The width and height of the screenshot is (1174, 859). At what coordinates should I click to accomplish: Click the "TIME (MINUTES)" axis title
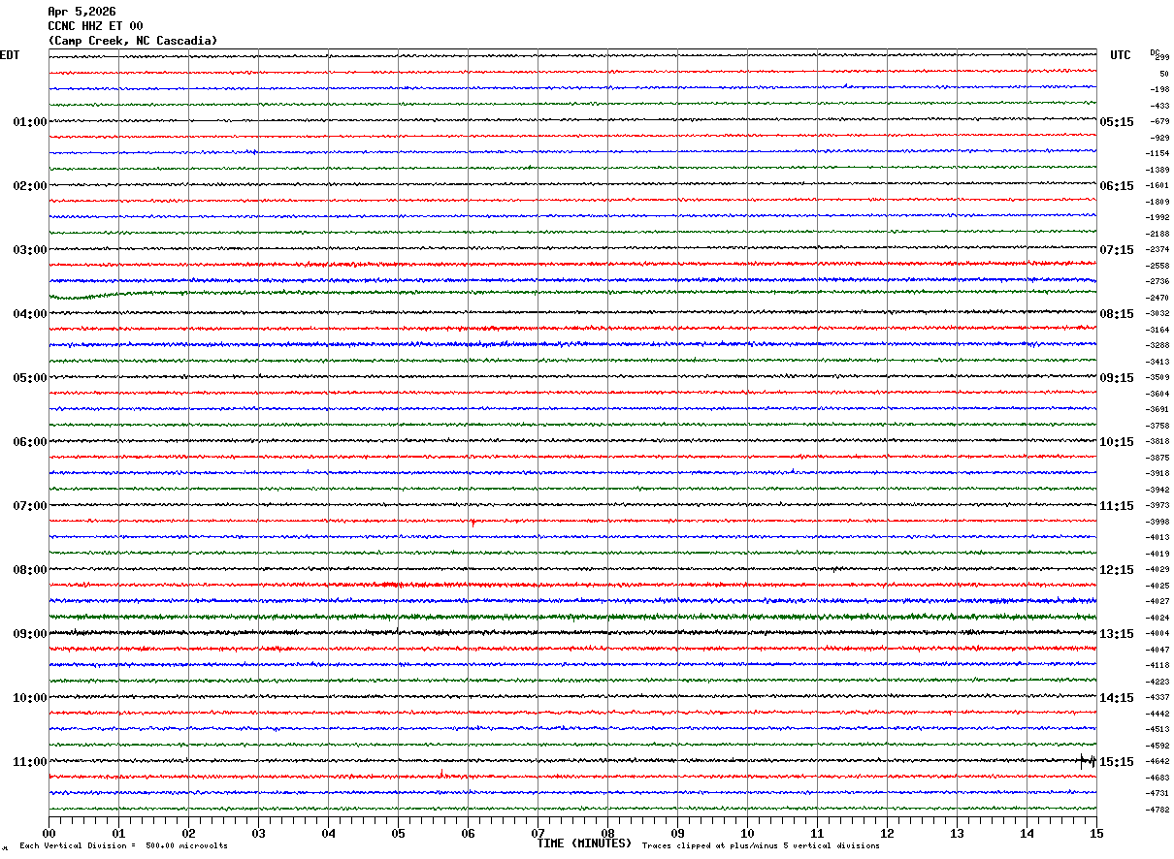584,843
